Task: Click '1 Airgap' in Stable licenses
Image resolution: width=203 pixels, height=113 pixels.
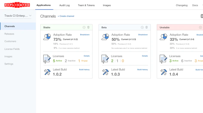Action: coord(83,61)
